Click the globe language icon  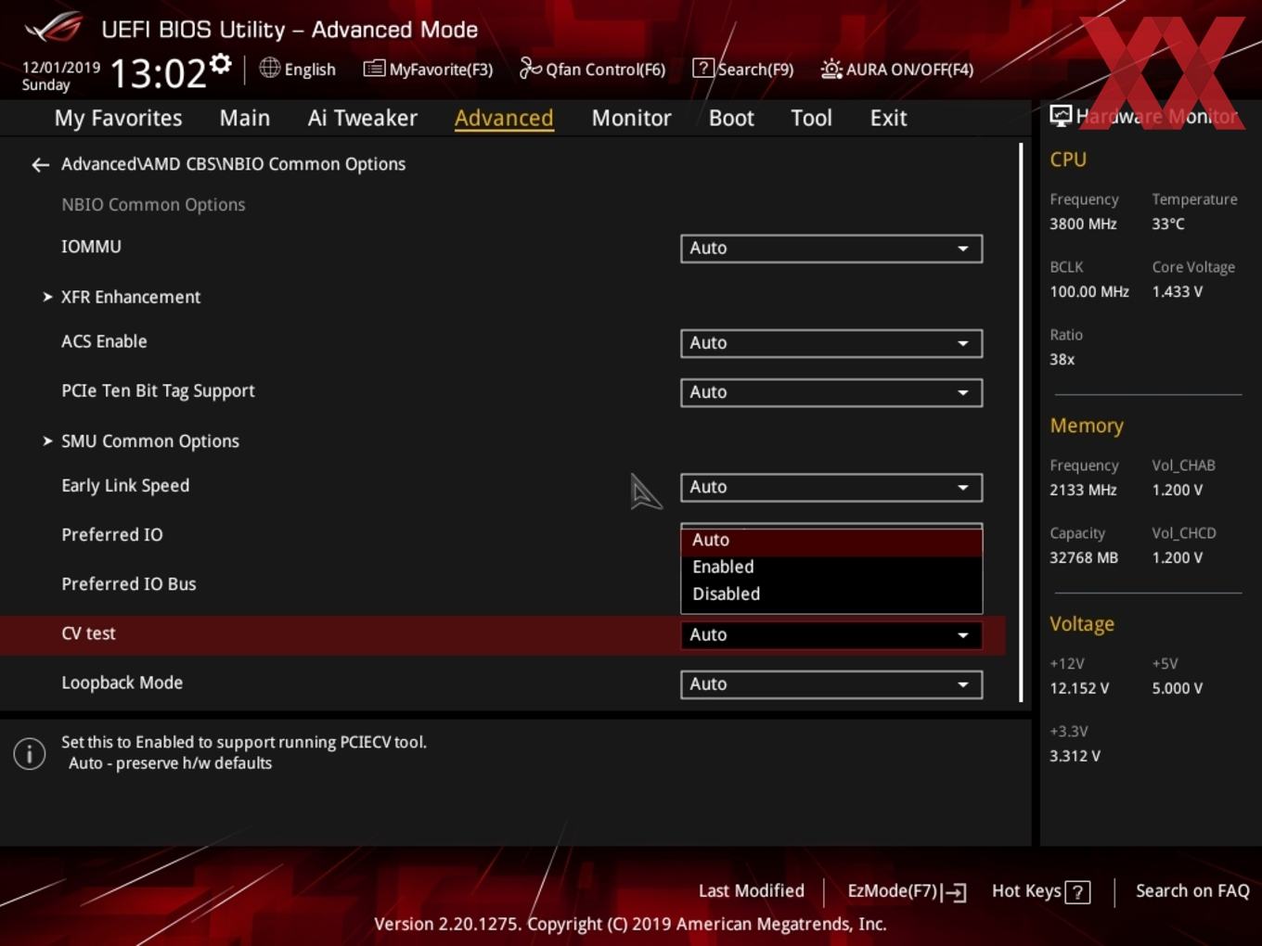click(269, 68)
